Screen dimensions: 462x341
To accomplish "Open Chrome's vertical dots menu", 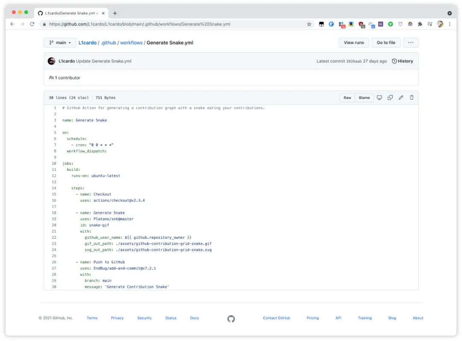I will coord(450,24).
